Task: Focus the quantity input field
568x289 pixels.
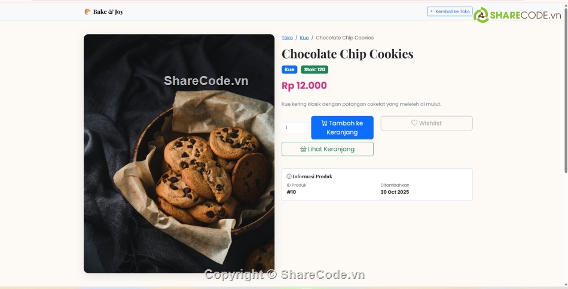Action: point(295,127)
